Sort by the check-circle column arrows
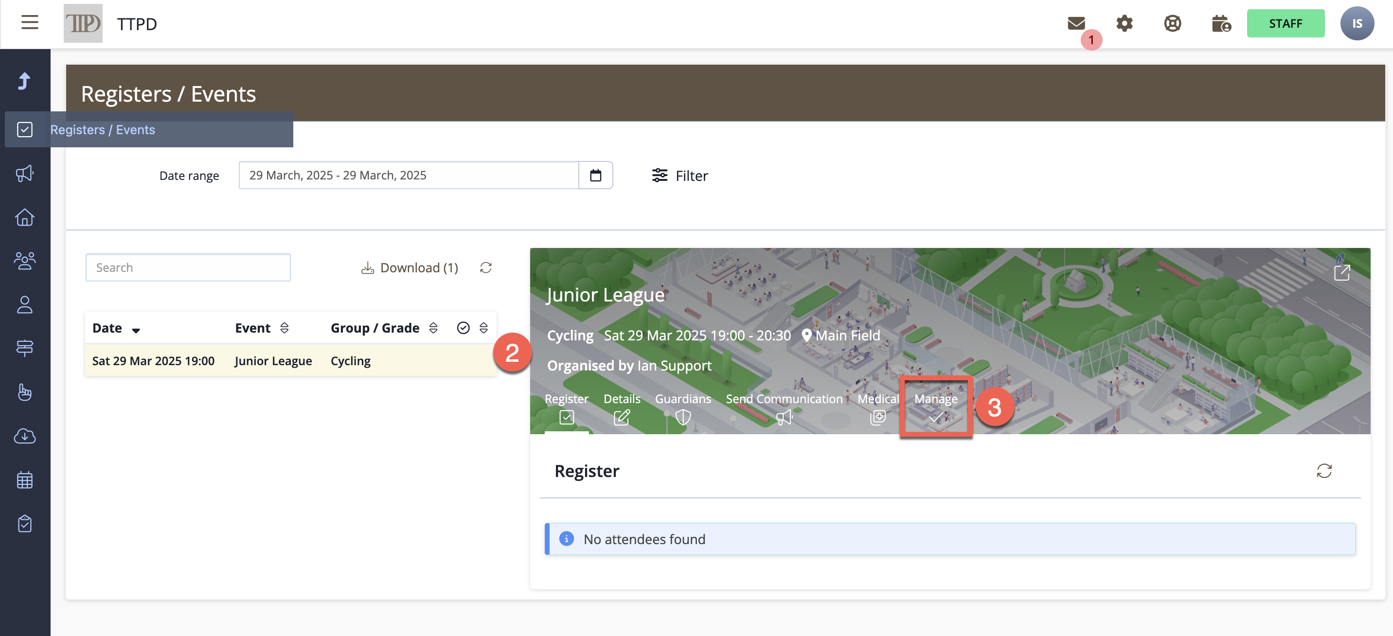This screenshot has height=636, width=1393. tap(483, 328)
